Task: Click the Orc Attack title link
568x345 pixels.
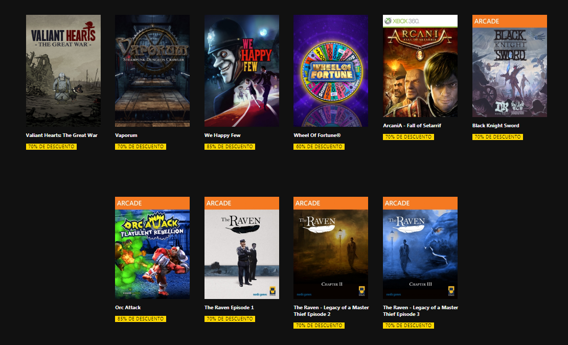Action: click(x=128, y=308)
